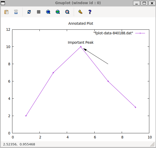Maximize the Gnuplot window
Screen dimensions: 156x148
pyautogui.click(x=144, y=3)
